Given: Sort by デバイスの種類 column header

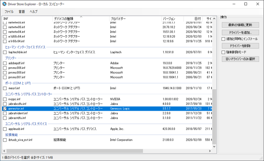Looking at the screenshot, I should pyautogui.click(x=81, y=19).
